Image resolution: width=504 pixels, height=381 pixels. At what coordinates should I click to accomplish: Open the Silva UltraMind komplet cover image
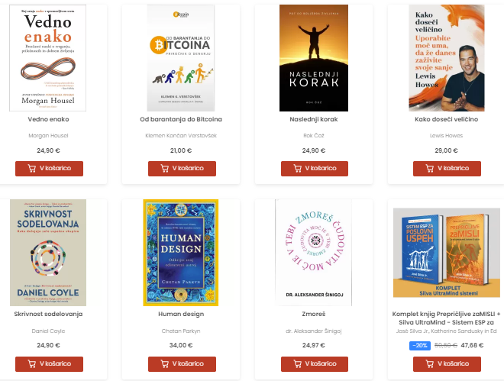tap(447, 253)
